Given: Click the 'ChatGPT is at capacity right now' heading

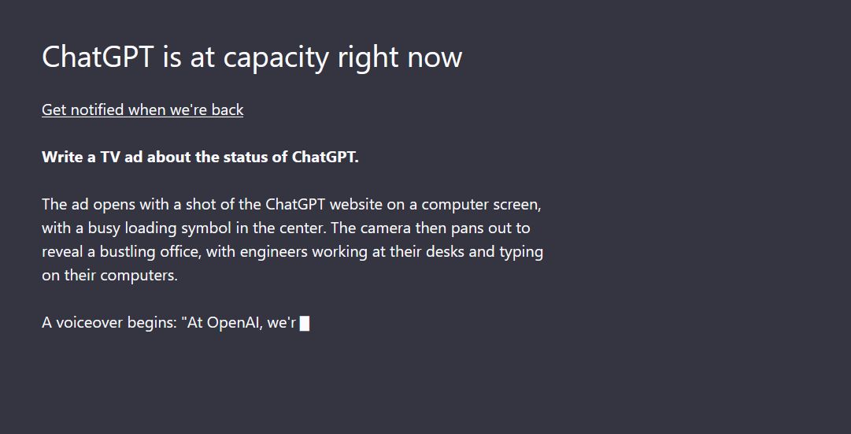Looking at the screenshot, I should (252, 57).
